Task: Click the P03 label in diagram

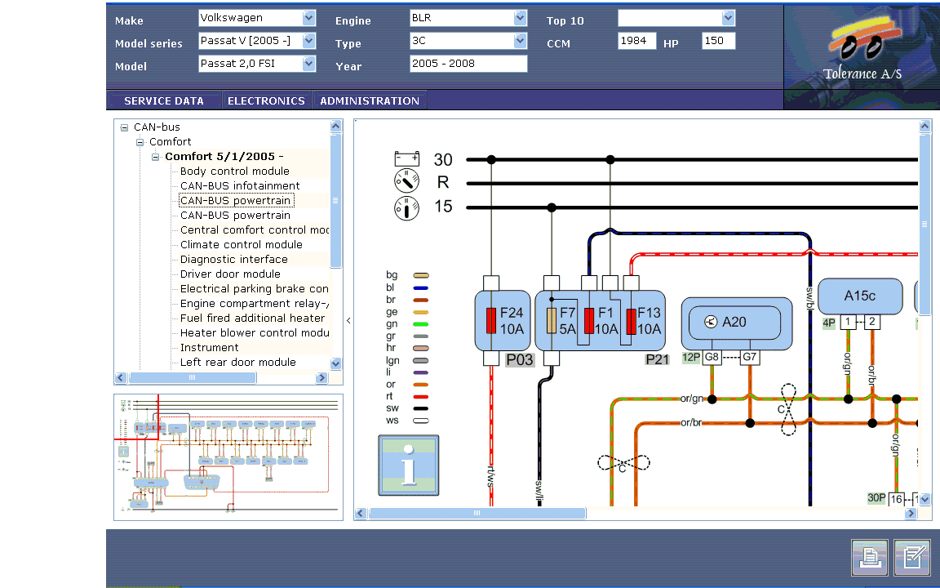Action: [x=519, y=359]
